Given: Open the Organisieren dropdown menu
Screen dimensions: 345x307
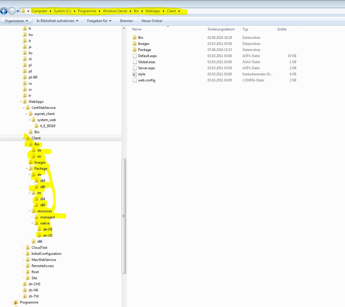Looking at the screenshot, I should pyautogui.click(x=16, y=21).
